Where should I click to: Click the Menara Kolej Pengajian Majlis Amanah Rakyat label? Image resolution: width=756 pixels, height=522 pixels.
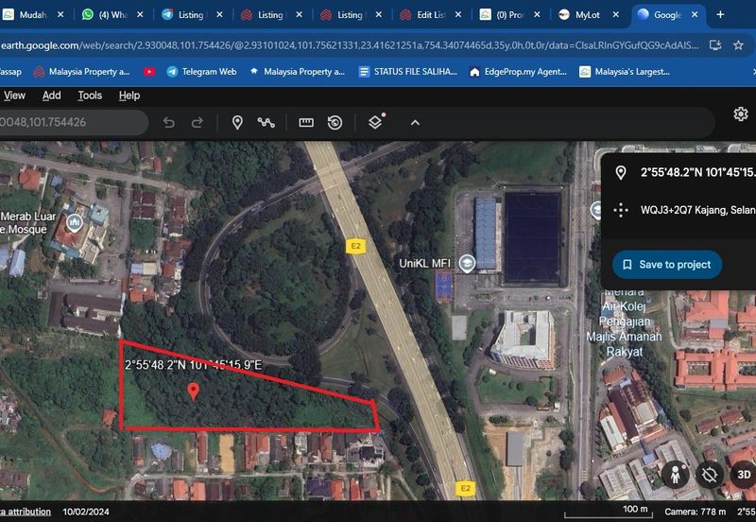[x=624, y=322]
